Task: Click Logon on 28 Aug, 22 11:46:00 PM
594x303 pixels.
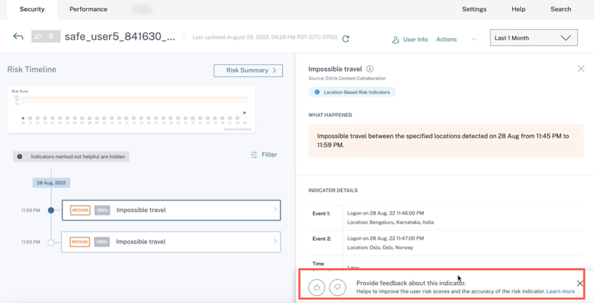Action: (x=386, y=214)
